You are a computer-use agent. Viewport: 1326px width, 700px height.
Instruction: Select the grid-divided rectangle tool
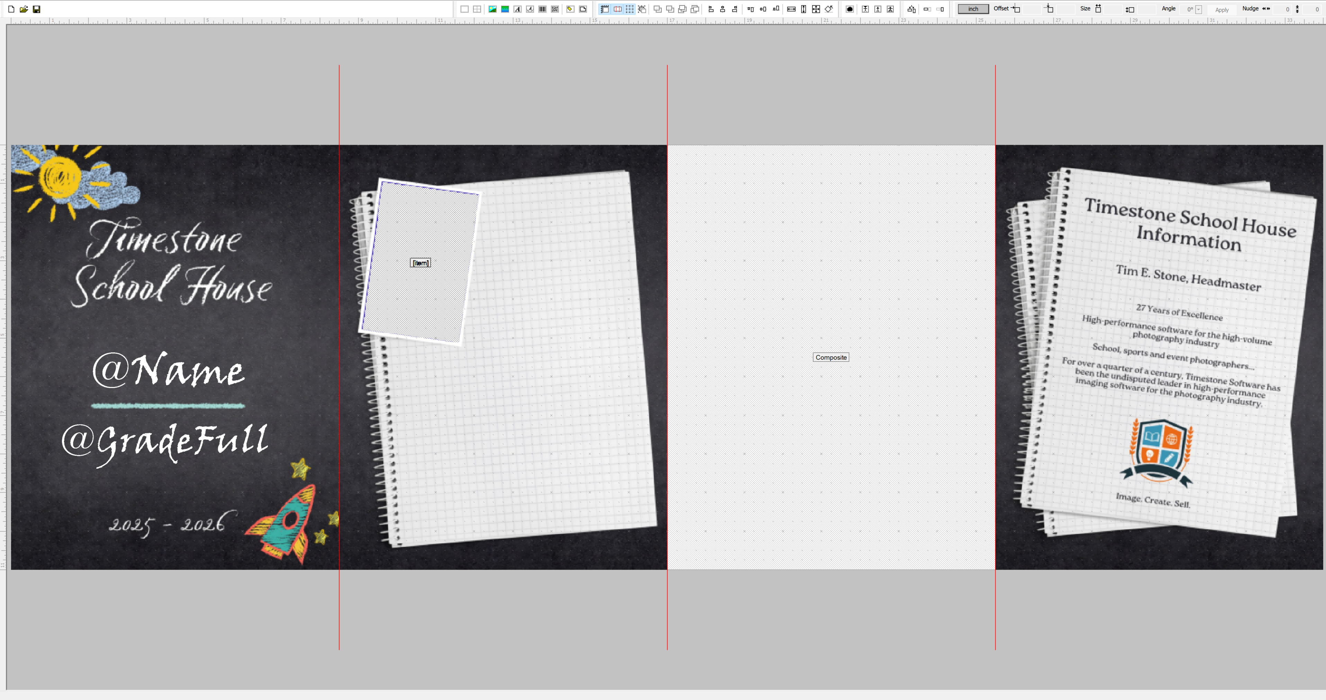[477, 9]
